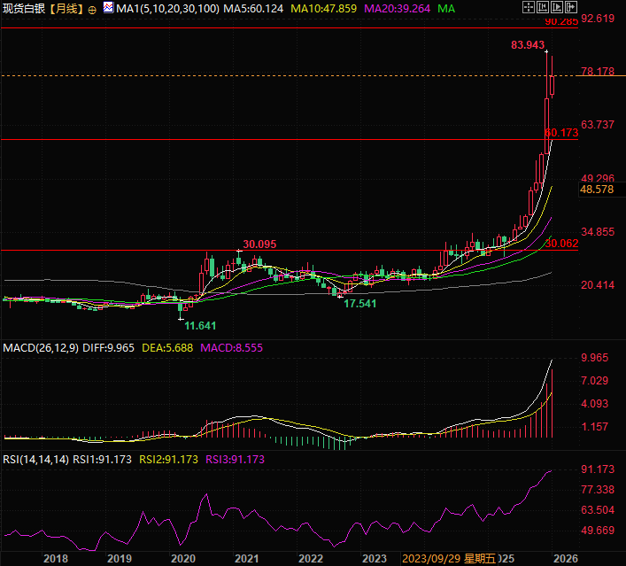Click the 【月线】 period label
Viewport: 626px width, 566px height.
67,8
